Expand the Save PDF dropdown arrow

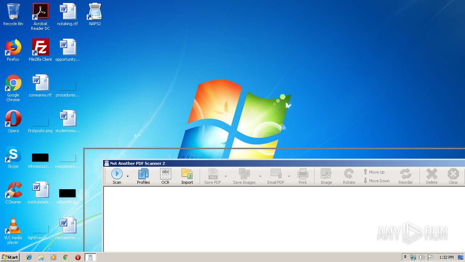(x=226, y=176)
